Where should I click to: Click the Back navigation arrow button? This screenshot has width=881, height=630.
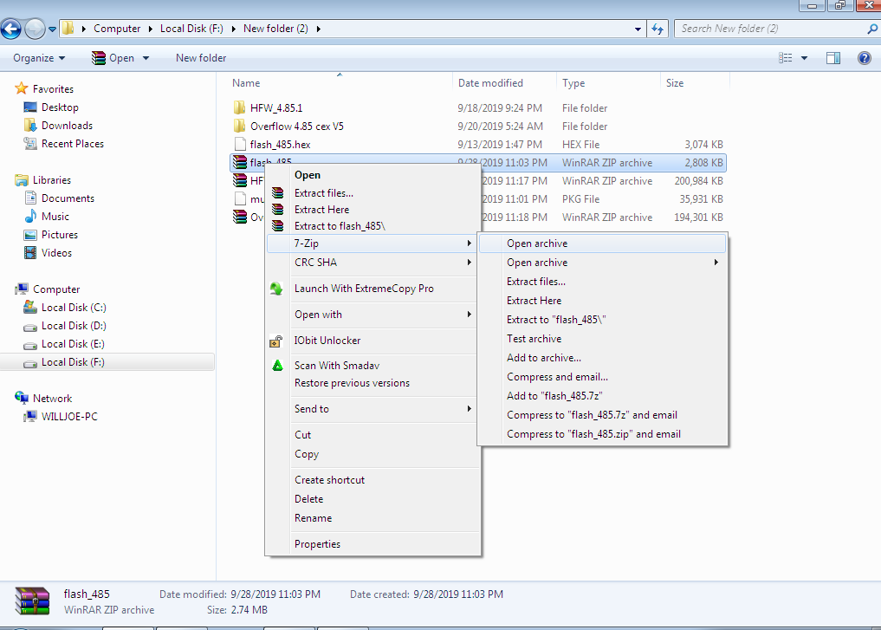(10, 29)
